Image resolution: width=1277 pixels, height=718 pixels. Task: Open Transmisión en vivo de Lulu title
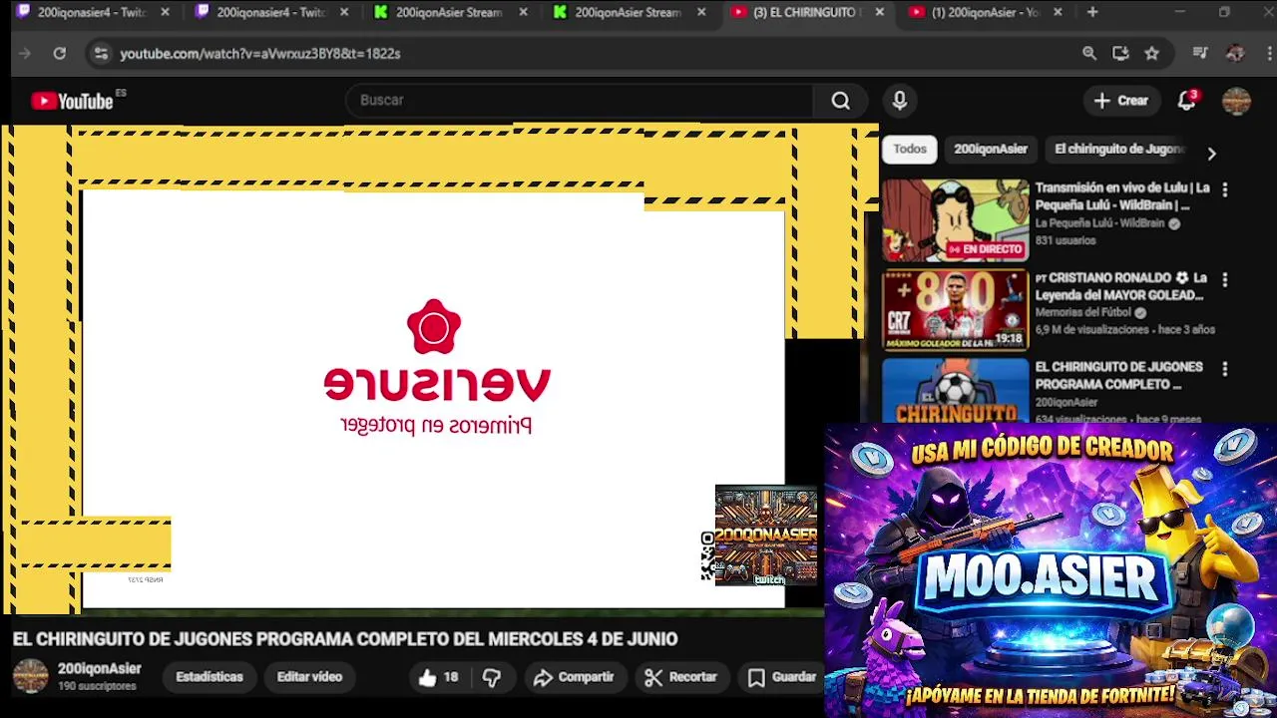1122,196
